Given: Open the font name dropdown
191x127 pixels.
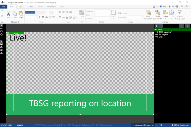Looking at the screenshot, I should point(48,12).
